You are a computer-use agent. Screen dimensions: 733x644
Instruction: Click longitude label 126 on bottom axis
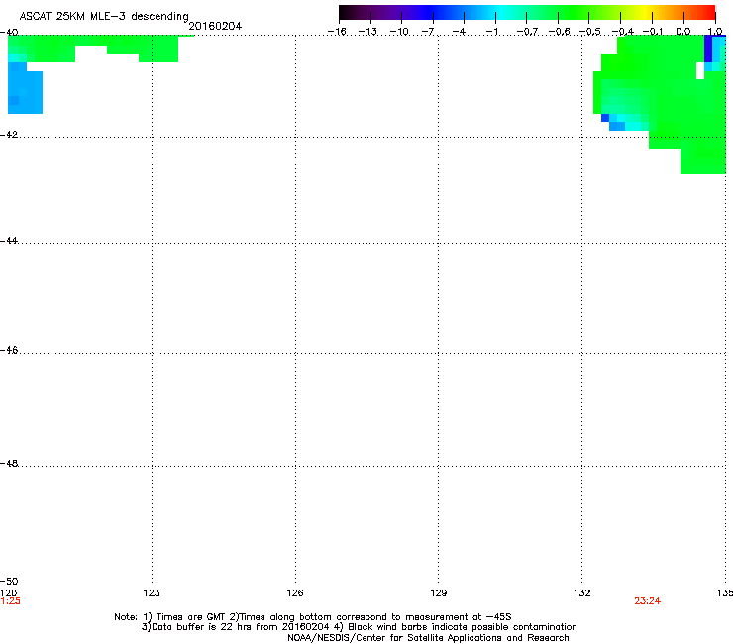tap(295, 593)
